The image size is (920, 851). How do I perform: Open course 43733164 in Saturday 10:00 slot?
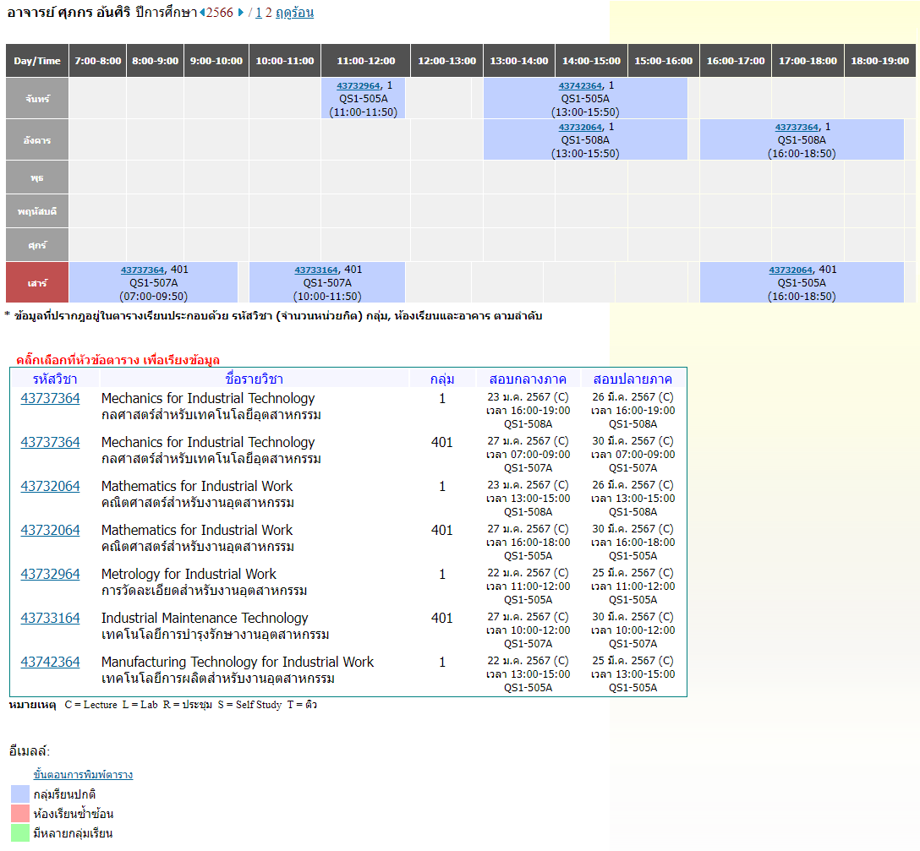click(x=316, y=270)
